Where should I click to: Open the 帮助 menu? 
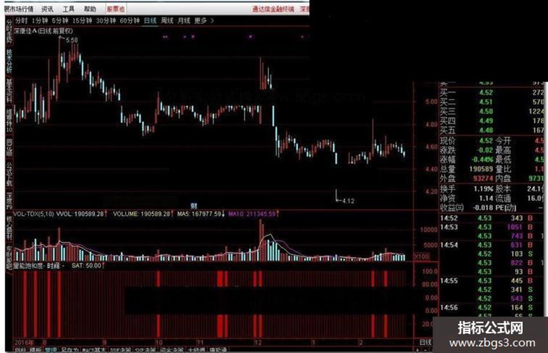pyautogui.click(x=90, y=9)
